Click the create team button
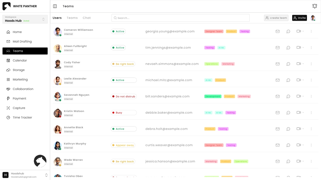 (276, 18)
